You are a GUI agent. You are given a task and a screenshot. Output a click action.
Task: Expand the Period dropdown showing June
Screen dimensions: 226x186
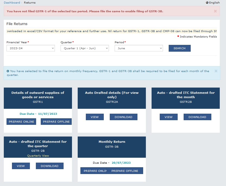pos(139,48)
